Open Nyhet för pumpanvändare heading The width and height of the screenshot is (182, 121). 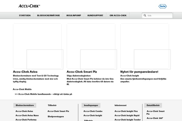[x=139, y=72]
